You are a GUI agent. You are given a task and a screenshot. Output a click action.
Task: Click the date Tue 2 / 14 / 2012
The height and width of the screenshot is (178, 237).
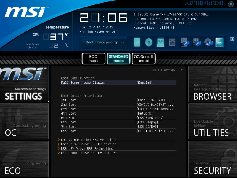pyautogui.click(x=97, y=27)
